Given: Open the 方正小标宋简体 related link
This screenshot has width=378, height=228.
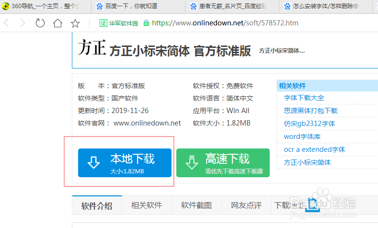Looking at the screenshot, I should [308, 162].
